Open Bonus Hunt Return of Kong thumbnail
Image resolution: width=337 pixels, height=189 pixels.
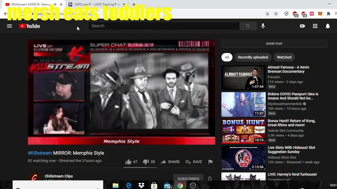coord(244,131)
